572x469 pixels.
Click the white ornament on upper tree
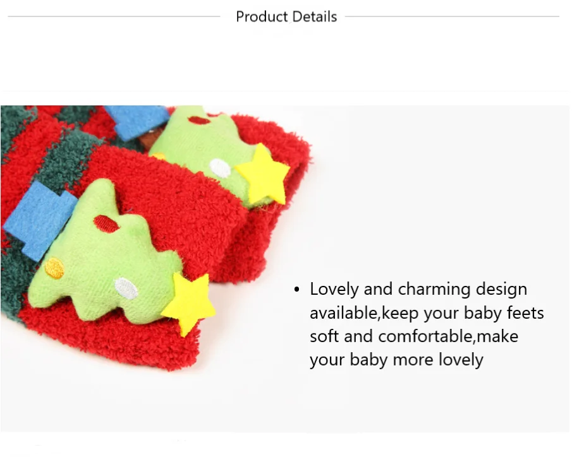221,169
